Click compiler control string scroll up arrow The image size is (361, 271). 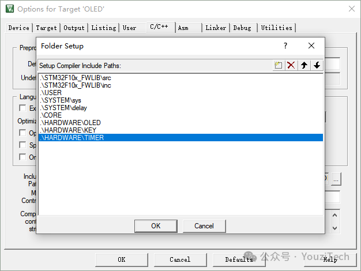tap(334, 215)
